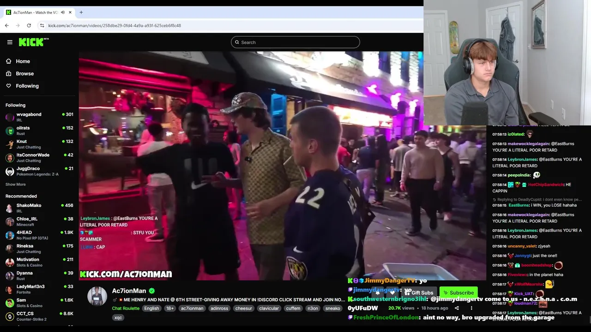Select the n3on tag
The height and width of the screenshot is (332, 591).
point(313,308)
